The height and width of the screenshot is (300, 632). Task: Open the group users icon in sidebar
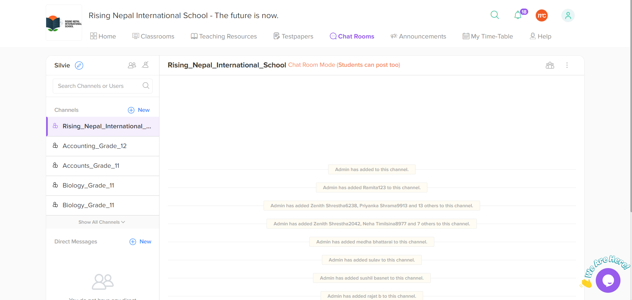132,65
